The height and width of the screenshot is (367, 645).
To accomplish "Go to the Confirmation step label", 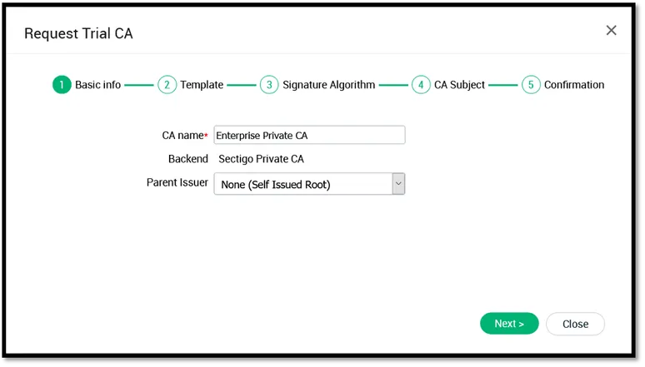I will point(574,85).
